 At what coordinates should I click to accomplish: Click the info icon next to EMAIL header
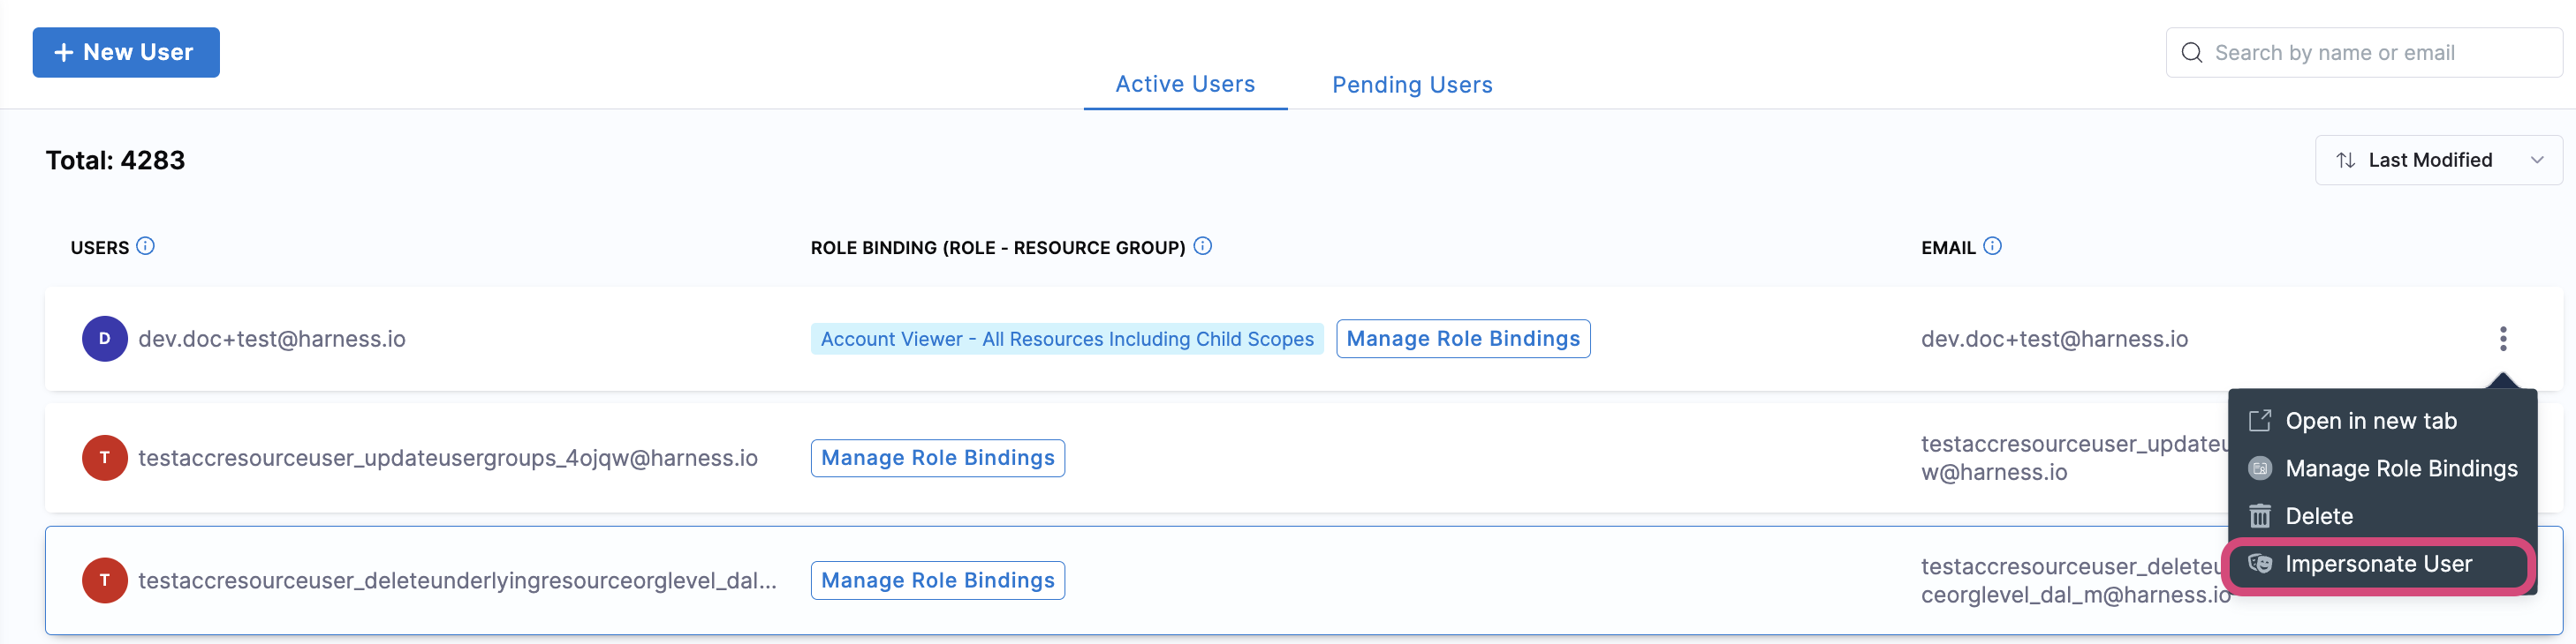tap(1991, 245)
